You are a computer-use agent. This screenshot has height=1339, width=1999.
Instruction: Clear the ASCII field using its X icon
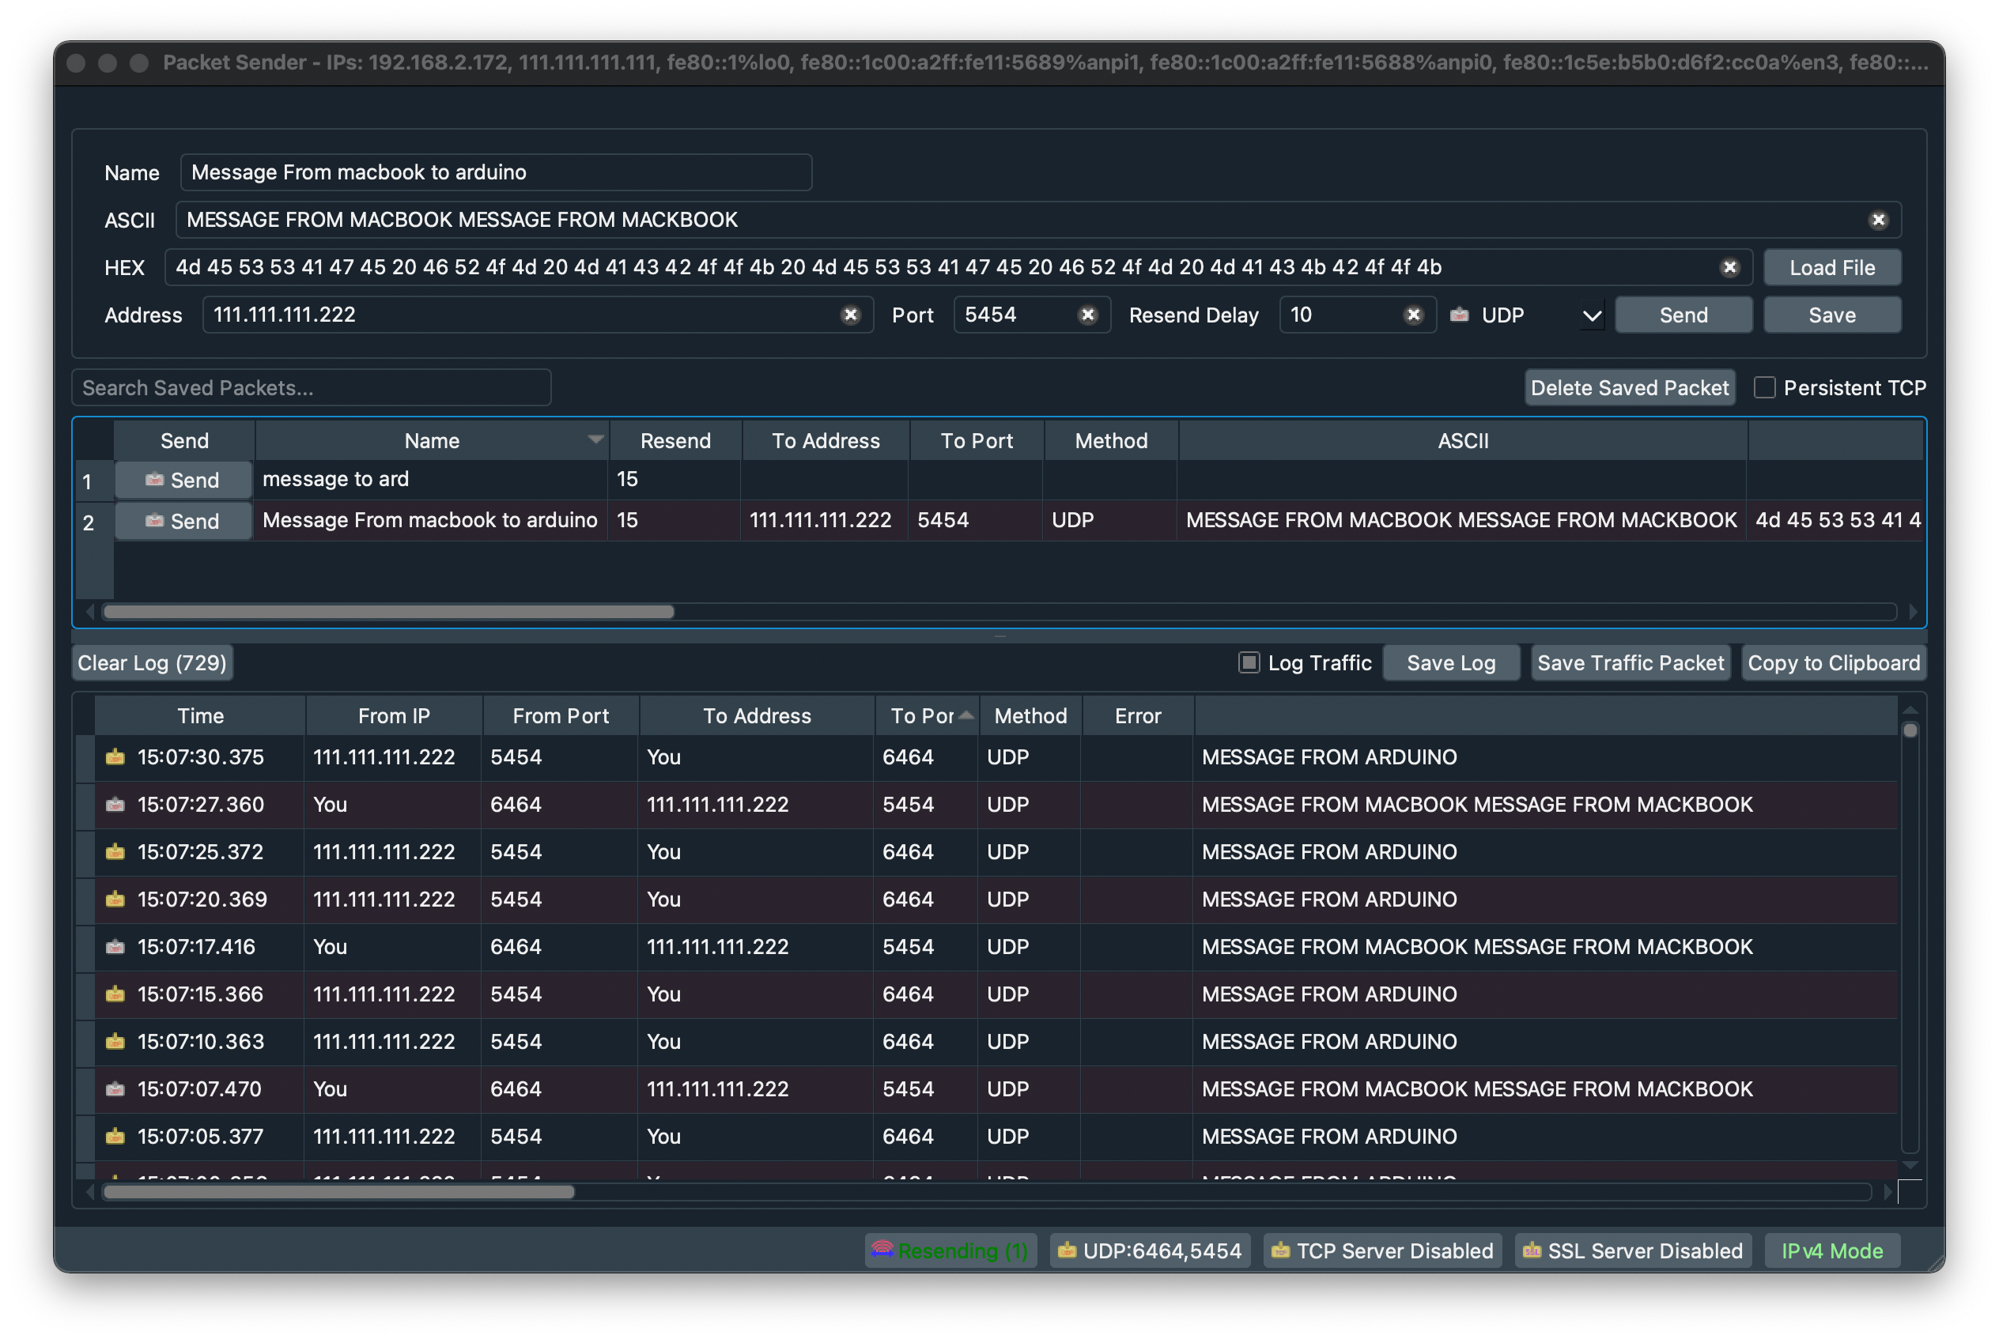pos(1879,220)
